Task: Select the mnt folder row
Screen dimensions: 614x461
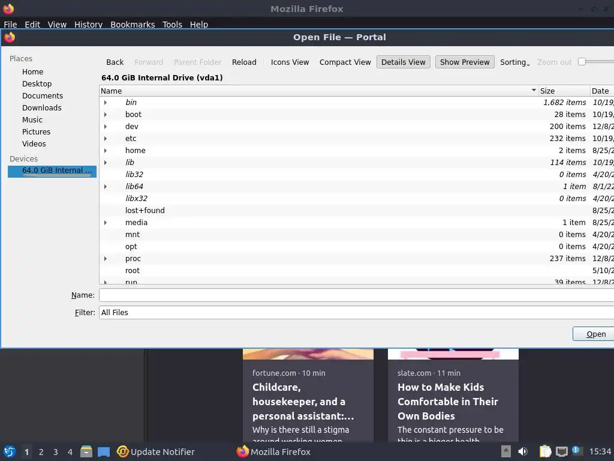Action: [x=356, y=235]
